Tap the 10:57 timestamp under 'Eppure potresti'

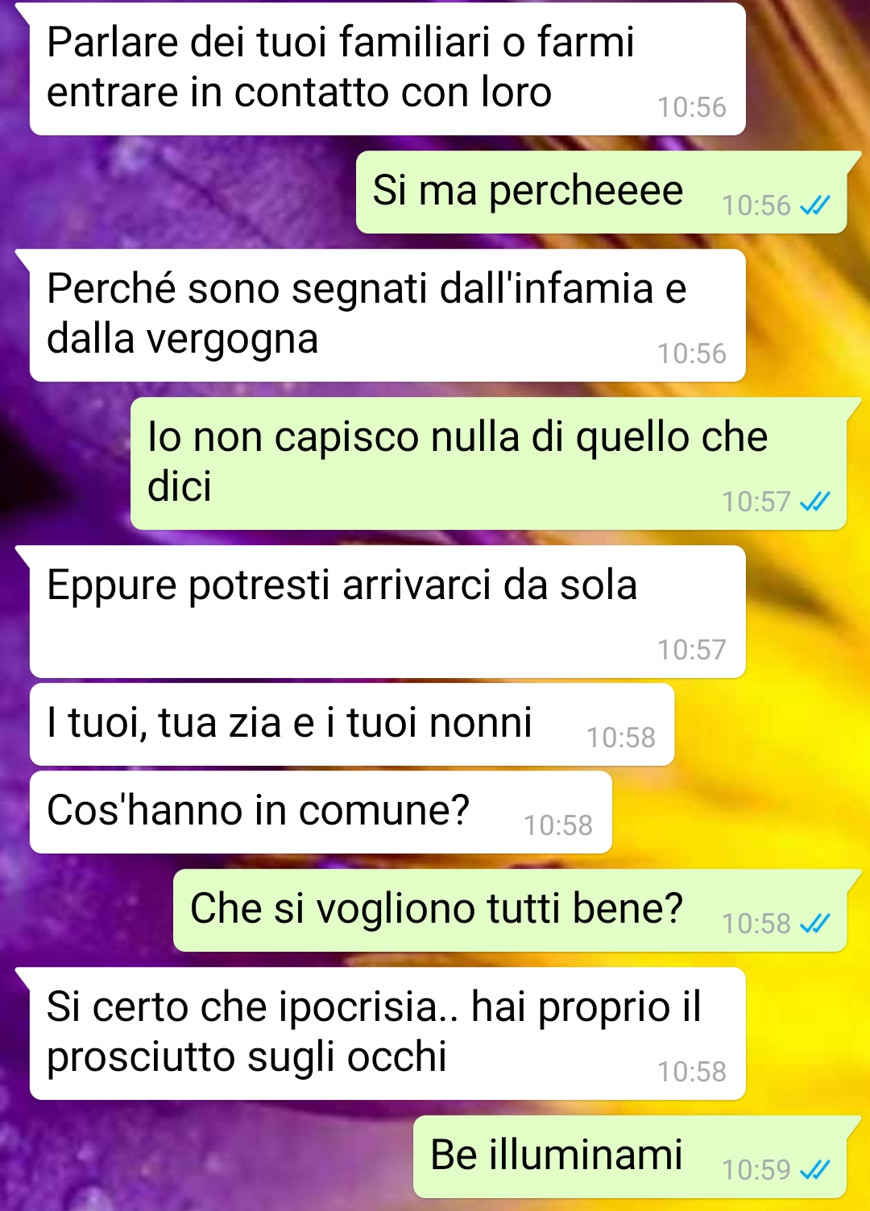(x=691, y=650)
